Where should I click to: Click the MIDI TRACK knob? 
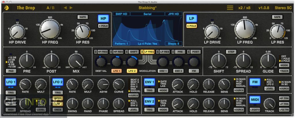[269, 103]
